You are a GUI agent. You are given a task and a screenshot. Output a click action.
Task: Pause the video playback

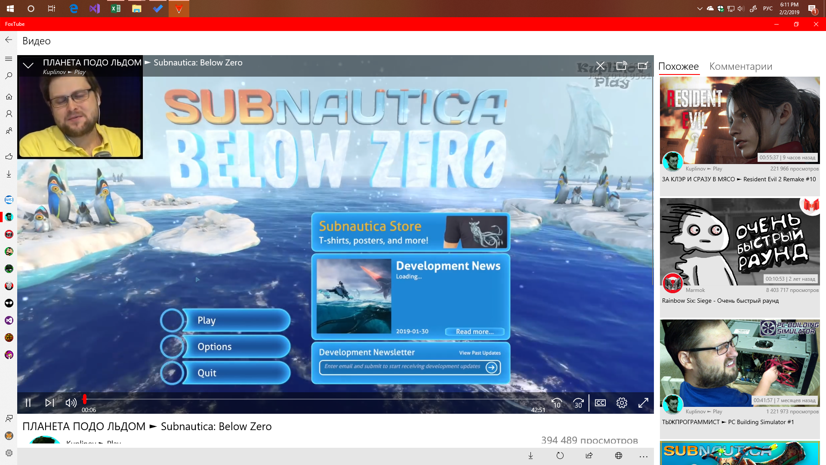pyautogui.click(x=28, y=403)
